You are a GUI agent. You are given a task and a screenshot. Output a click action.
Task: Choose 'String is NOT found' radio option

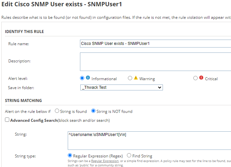pyautogui.click(x=93, y=111)
